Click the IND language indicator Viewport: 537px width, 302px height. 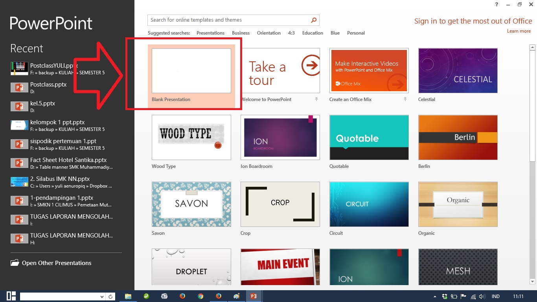tap(495, 296)
